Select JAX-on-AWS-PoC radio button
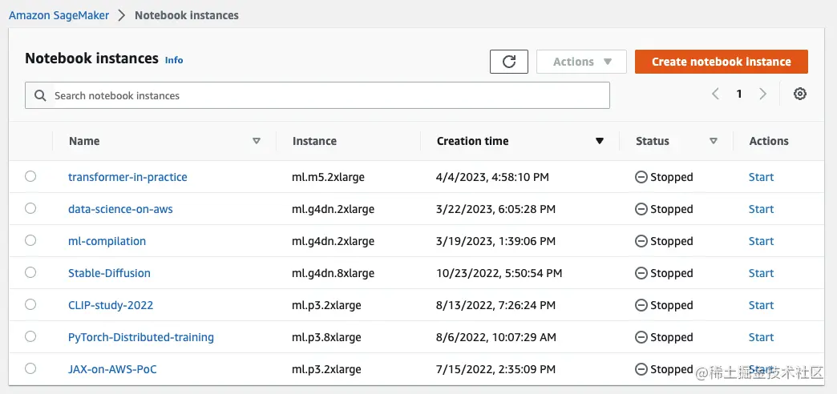 pos(30,368)
